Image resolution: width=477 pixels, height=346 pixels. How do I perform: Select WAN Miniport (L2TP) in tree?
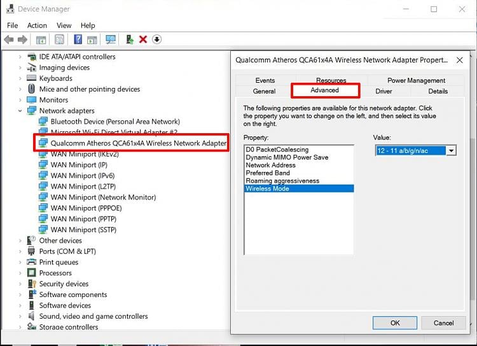pyautogui.click(x=83, y=186)
